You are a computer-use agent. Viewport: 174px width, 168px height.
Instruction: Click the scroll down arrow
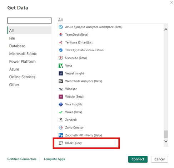click(166, 141)
